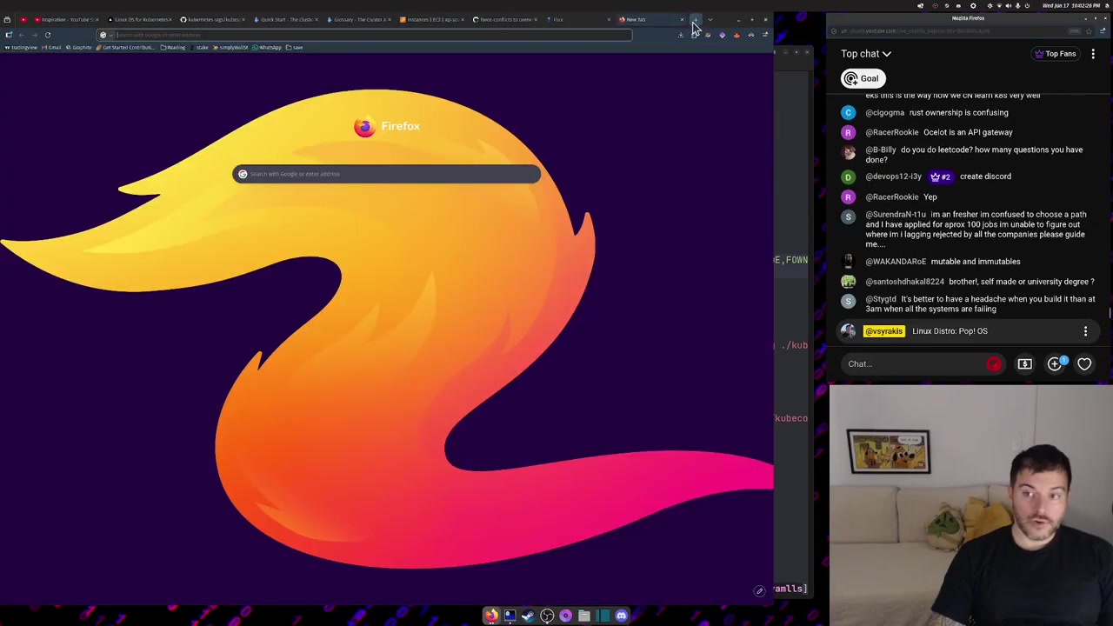Viewport: 1113px width, 626px height.
Task: Click the Super Chat dollar icon
Action: [1024, 364]
